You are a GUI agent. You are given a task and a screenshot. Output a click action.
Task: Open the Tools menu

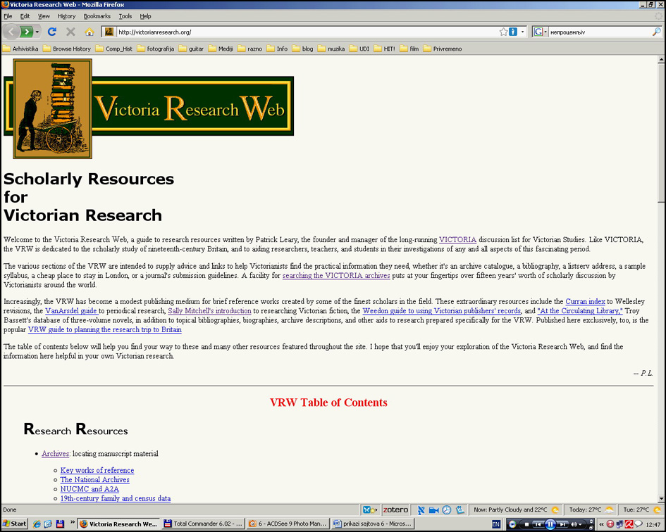pyautogui.click(x=125, y=15)
